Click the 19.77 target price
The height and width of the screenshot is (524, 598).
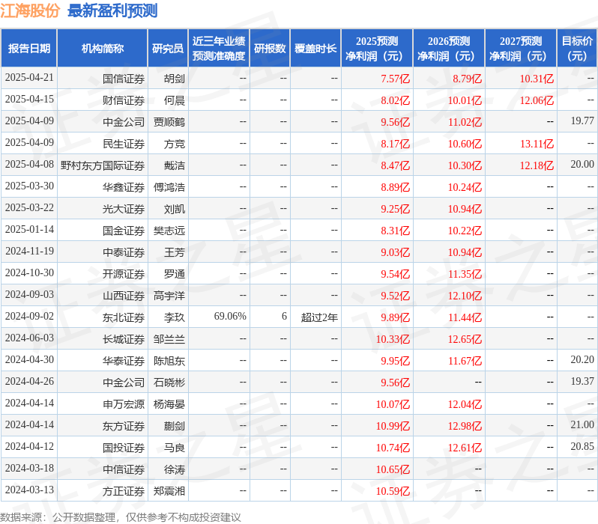(x=582, y=121)
